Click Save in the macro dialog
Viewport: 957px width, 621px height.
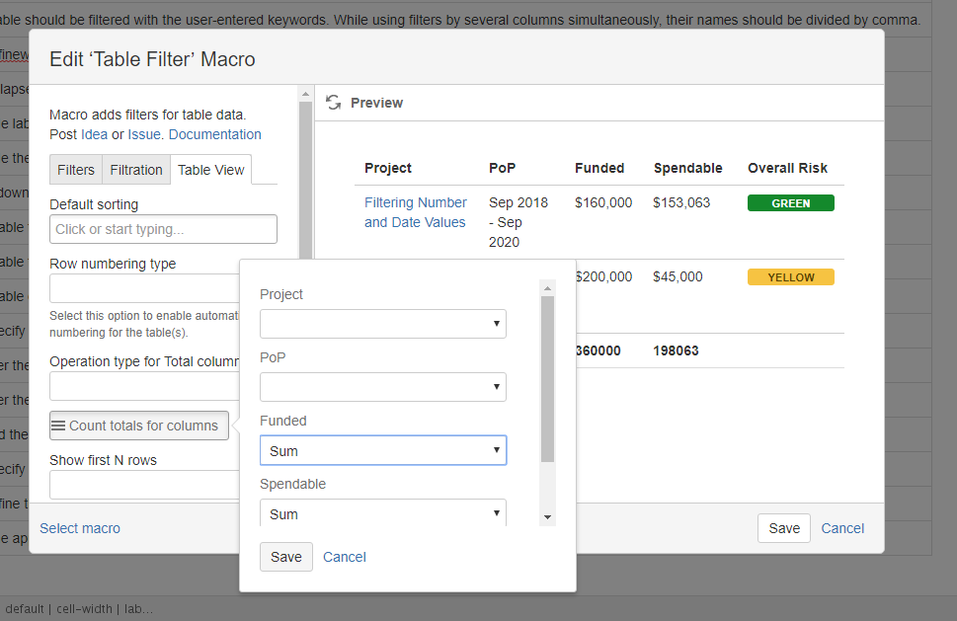click(783, 528)
